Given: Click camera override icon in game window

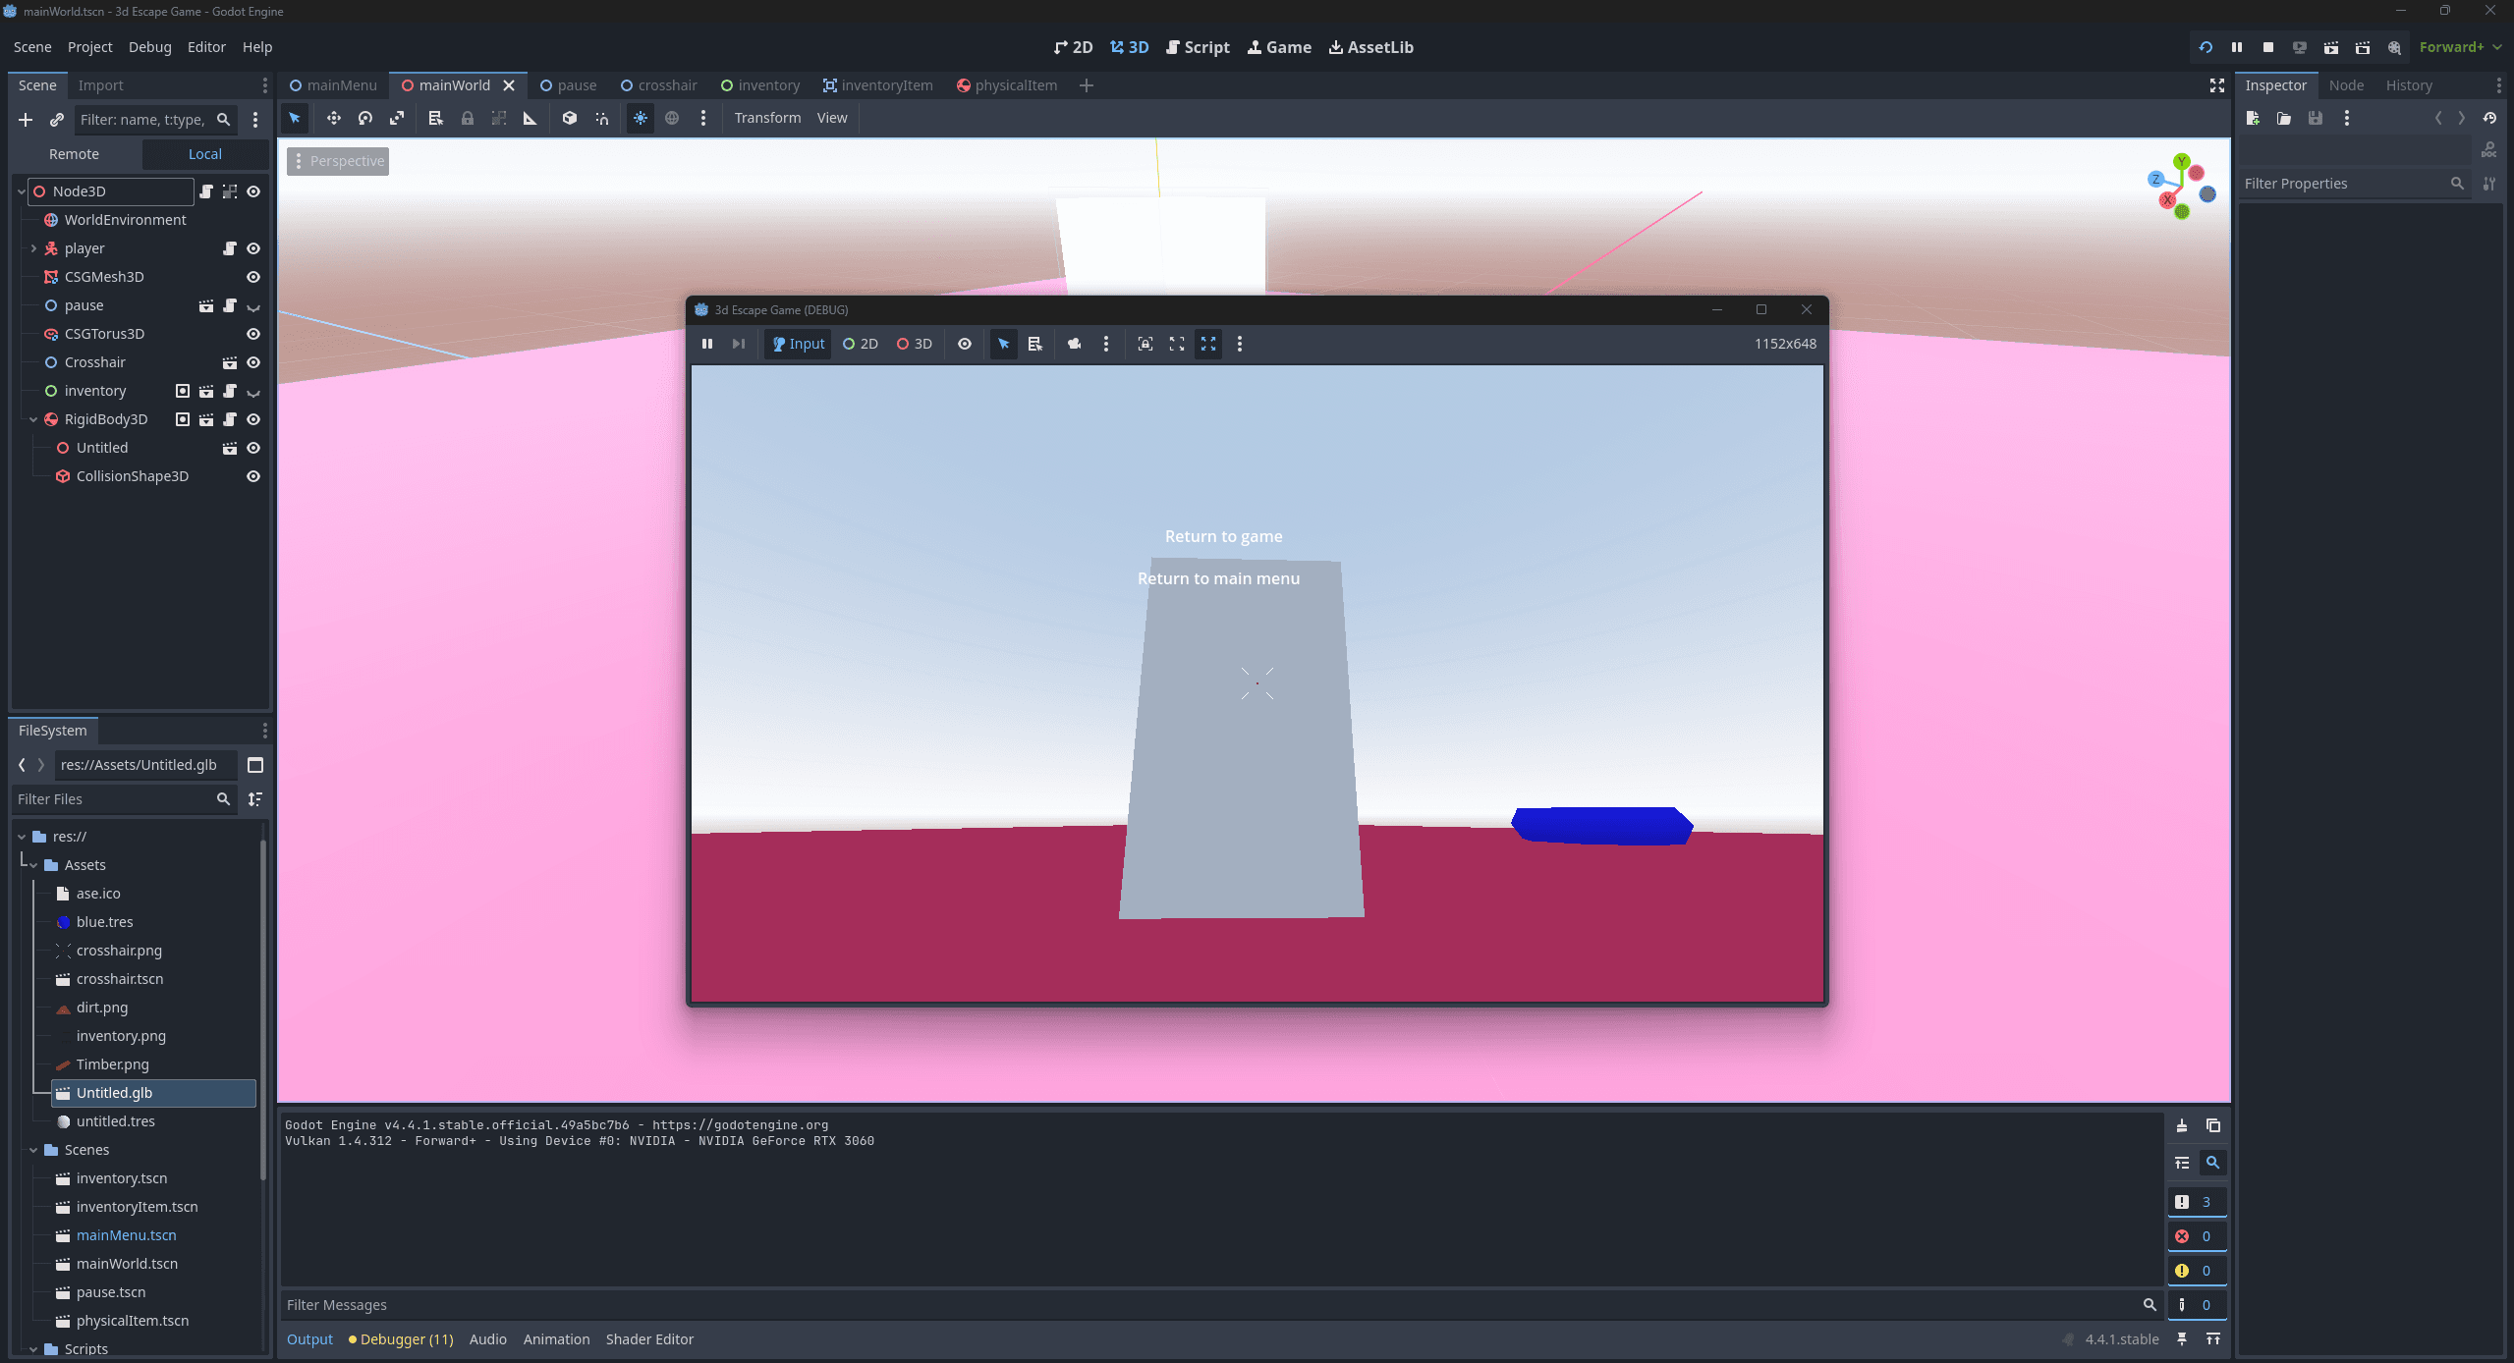Looking at the screenshot, I should point(1075,344).
